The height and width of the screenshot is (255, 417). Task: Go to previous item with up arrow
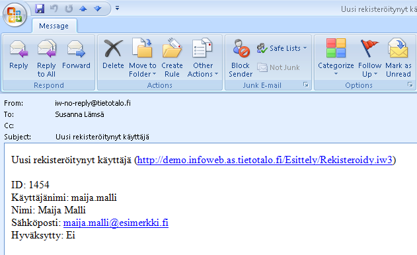pos(83,9)
